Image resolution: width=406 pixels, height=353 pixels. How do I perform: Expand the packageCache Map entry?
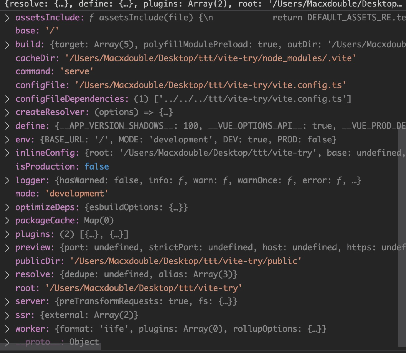coord(7,221)
